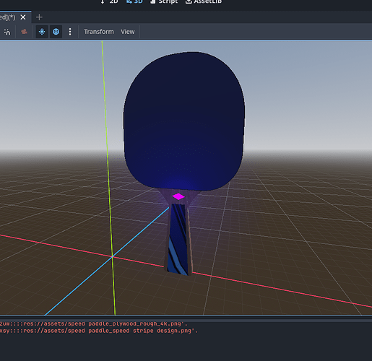This screenshot has height=361, width=372.
Task: Toggle camera override icon
Action: (24, 32)
